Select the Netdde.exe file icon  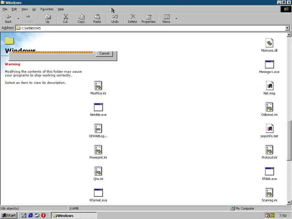coord(98,107)
